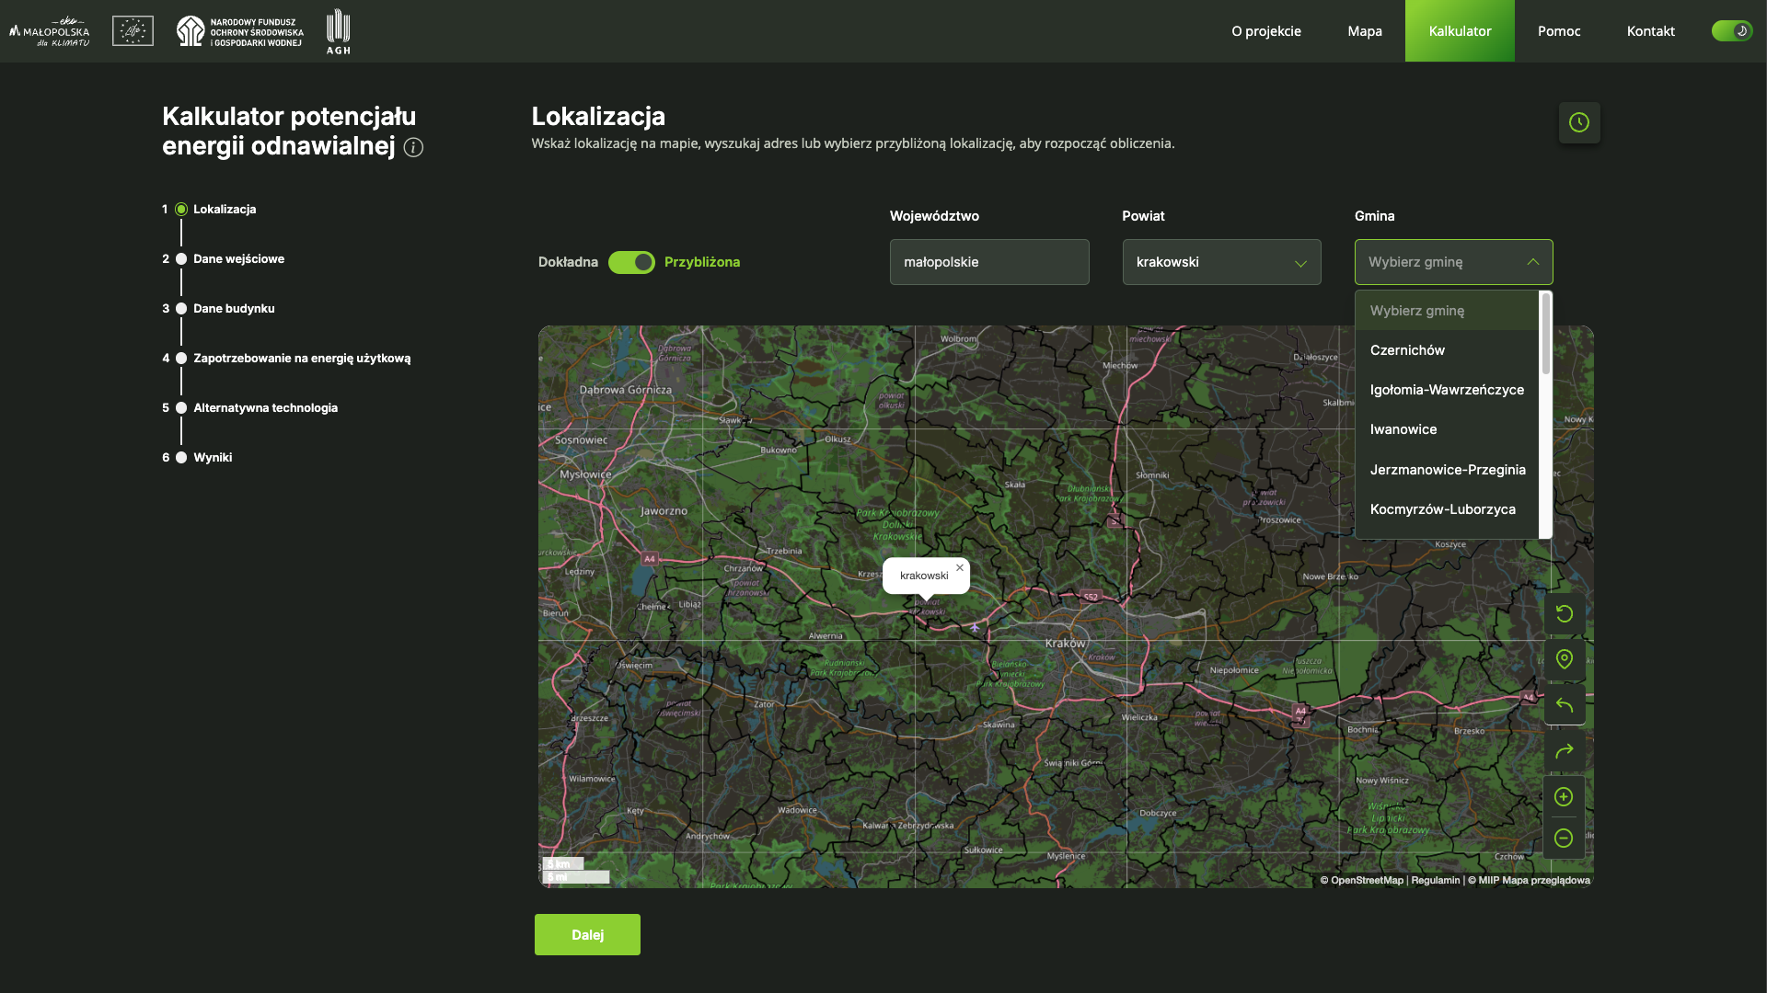Click Wieliczka label on the map

point(1139,717)
